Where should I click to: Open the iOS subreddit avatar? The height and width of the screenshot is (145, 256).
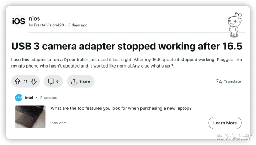click(x=18, y=21)
